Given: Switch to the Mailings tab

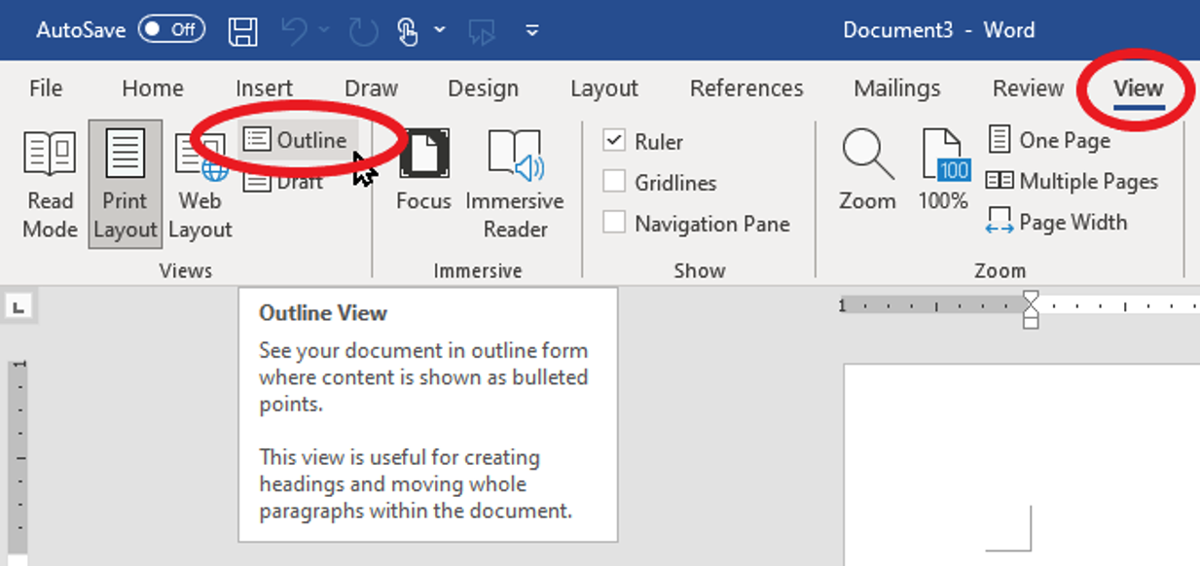Looking at the screenshot, I should [897, 88].
